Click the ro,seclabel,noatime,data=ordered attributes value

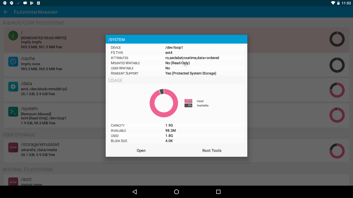(x=192, y=58)
